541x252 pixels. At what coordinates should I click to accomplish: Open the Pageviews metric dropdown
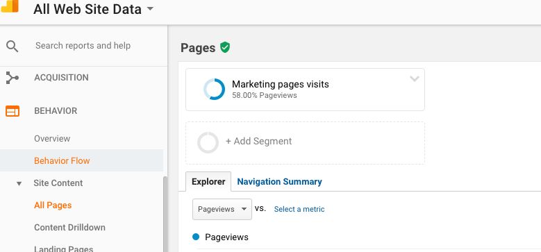click(x=222, y=209)
